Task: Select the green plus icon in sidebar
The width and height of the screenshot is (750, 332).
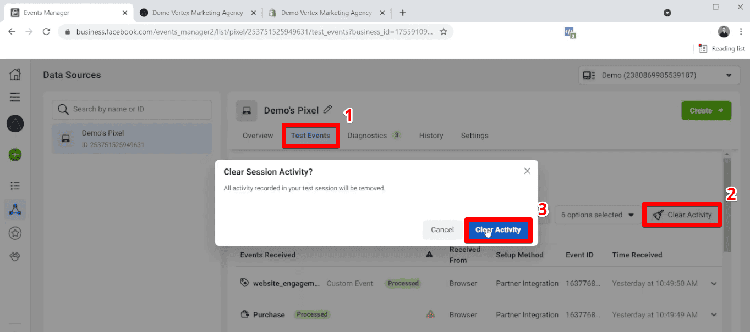Action: pyautogui.click(x=15, y=155)
